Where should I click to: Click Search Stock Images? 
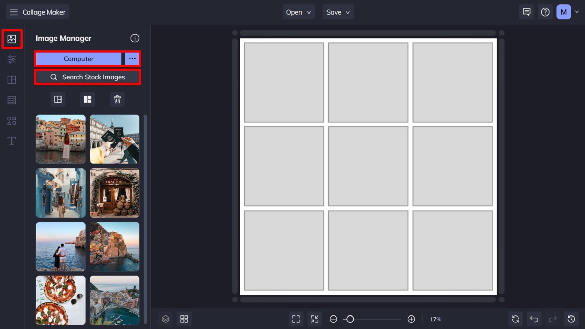87,77
